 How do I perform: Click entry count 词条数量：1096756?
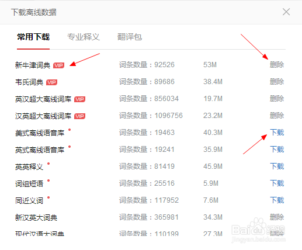[151, 116]
